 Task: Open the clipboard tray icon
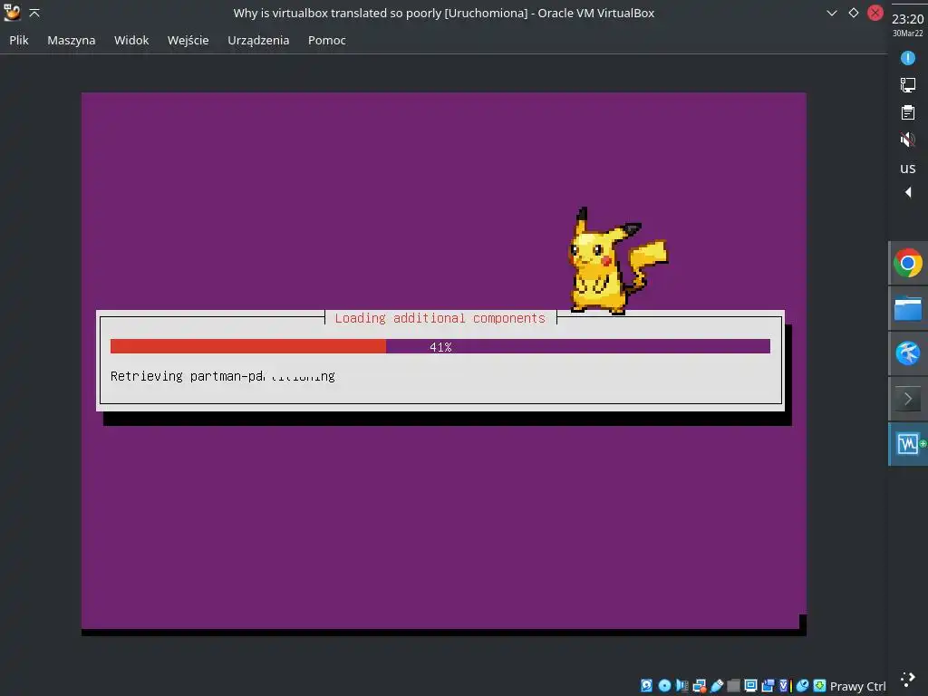907,112
